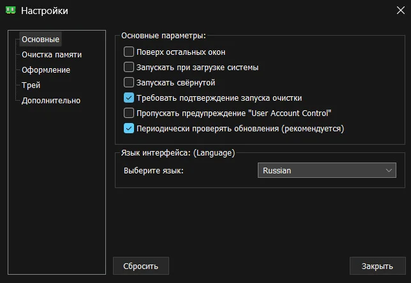Viewport: 411px width, 283px height.
Task: Click the Основные параметры group heading
Action: coord(163,35)
